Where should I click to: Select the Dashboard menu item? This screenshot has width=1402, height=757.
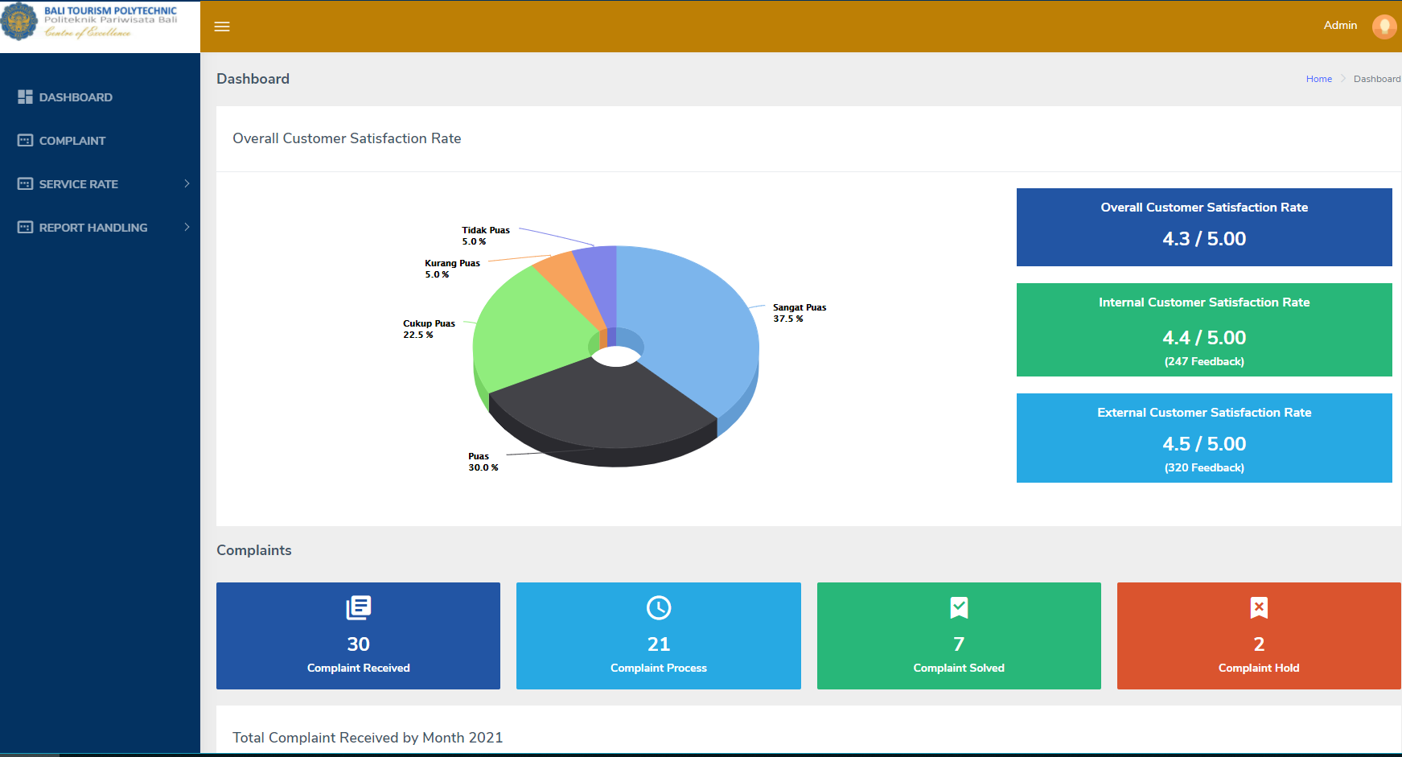pyautogui.click(x=76, y=97)
